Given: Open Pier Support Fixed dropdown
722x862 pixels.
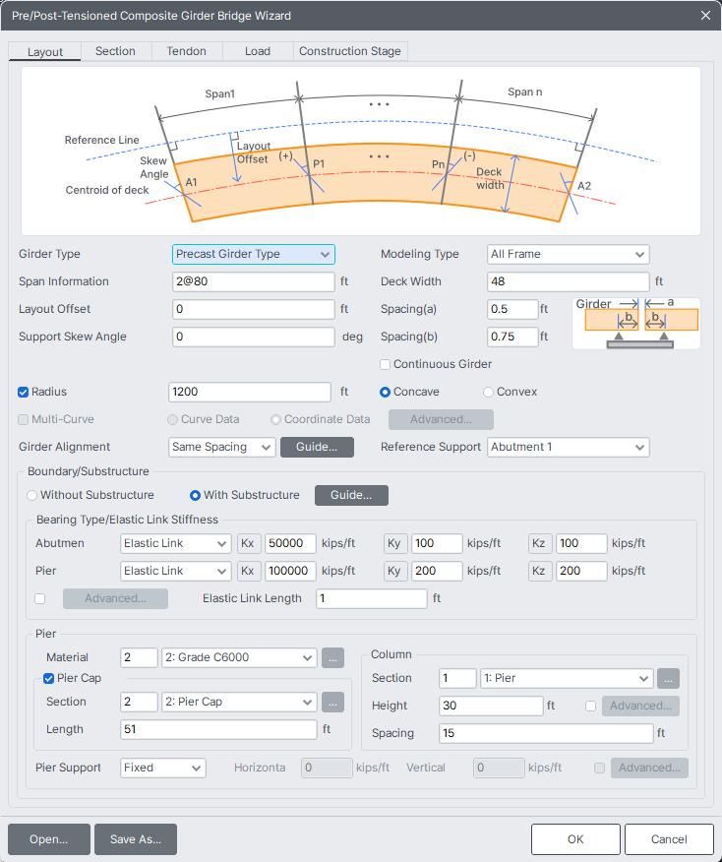Looking at the screenshot, I should (163, 768).
